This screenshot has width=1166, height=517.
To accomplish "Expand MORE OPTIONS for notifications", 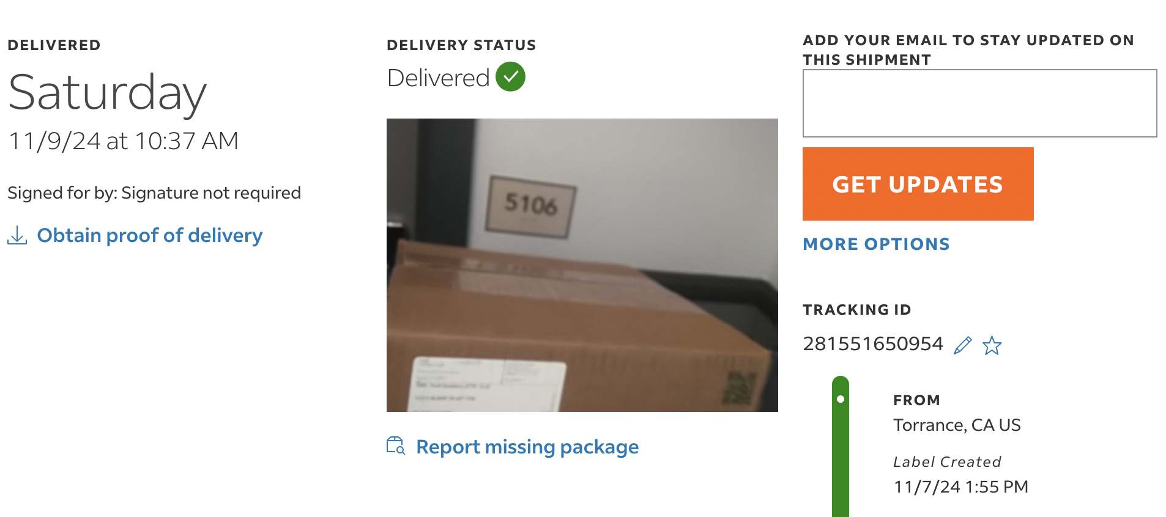I will [x=876, y=244].
